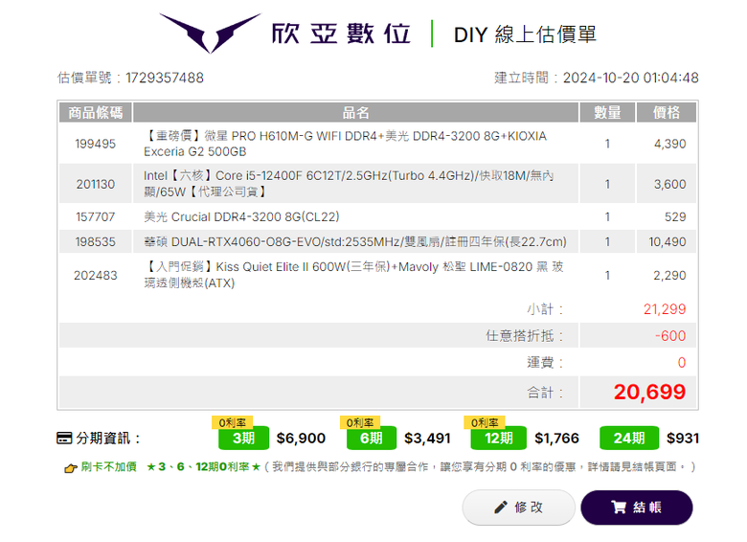This screenshot has width=747, height=542.
Task: Click the 美光 Crucial DDR4-3200 8G(CL22) name
Action: click(241, 217)
